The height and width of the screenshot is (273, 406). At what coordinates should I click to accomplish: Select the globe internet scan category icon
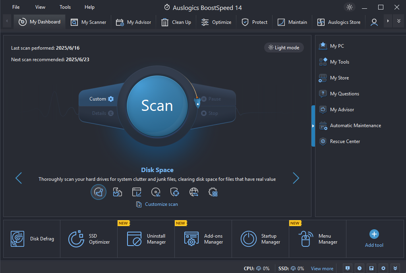(194, 192)
